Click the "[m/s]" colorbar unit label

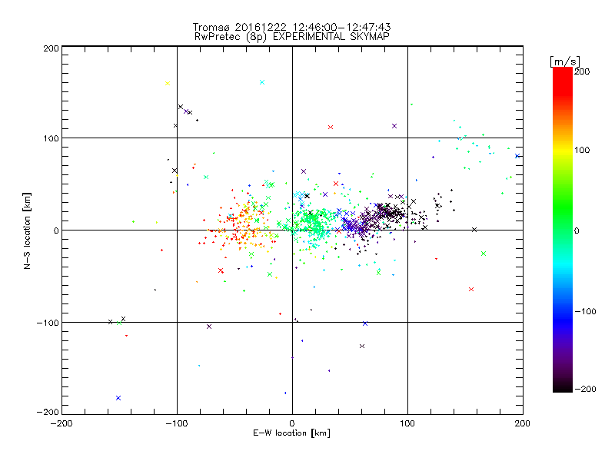coord(564,61)
